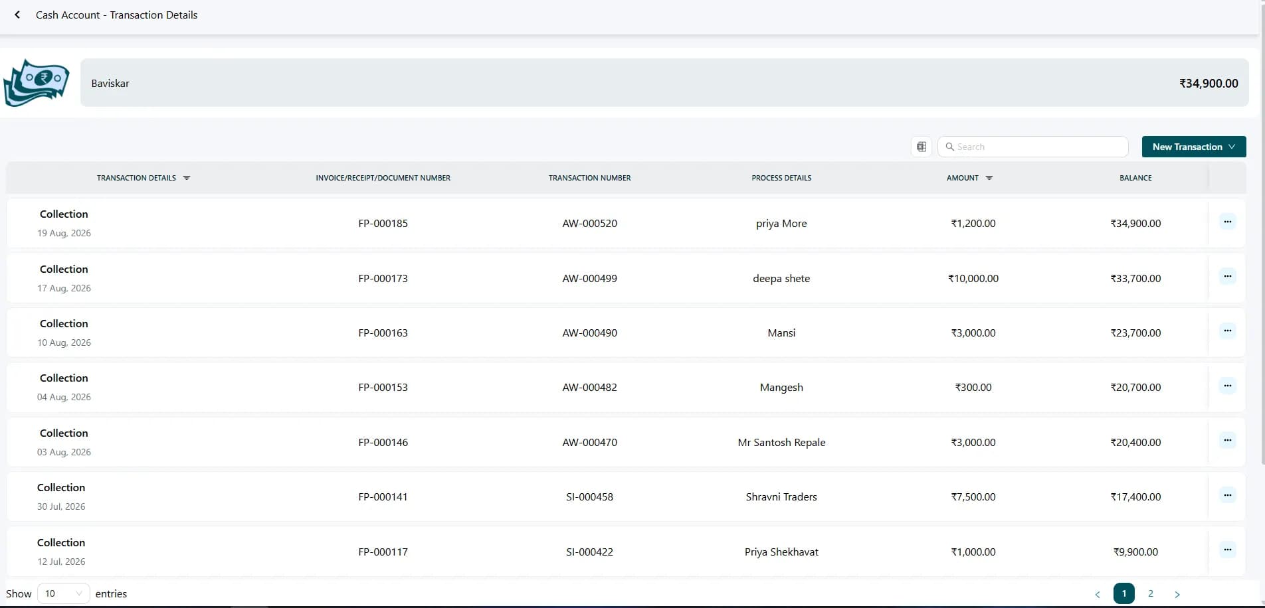Filter by the Amount column icon
This screenshot has height=608, width=1265.
point(989,178)
